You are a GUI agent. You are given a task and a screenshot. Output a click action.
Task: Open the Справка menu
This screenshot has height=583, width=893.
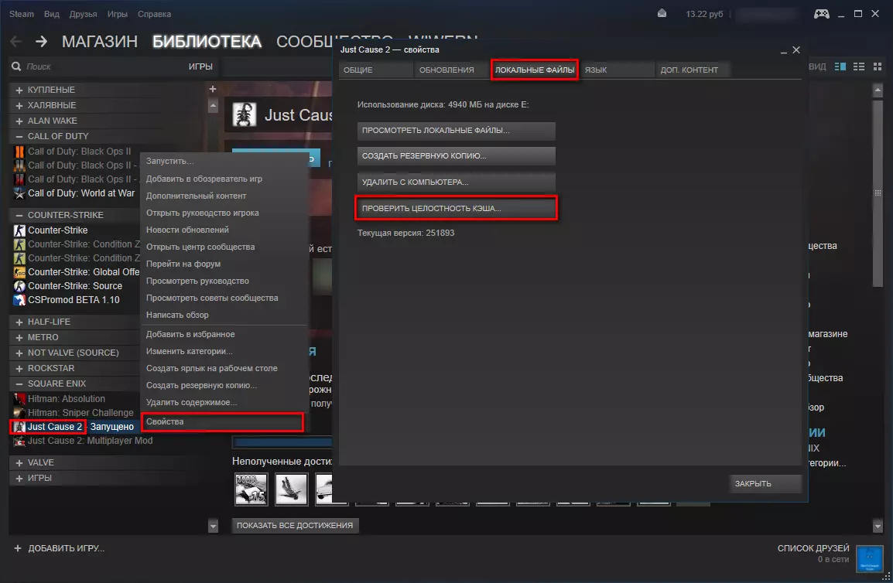coord(154,14)
